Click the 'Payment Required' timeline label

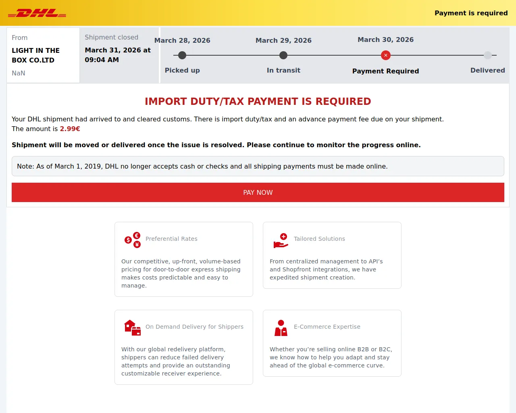pos(386,71)
